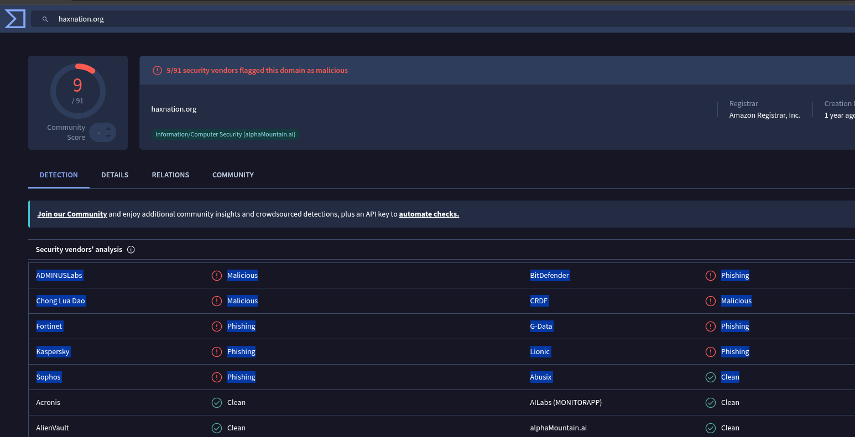The height and width of the screenshot is (437, 855).
Task: Click the G-Data vendor name
Action: point(541,326)
